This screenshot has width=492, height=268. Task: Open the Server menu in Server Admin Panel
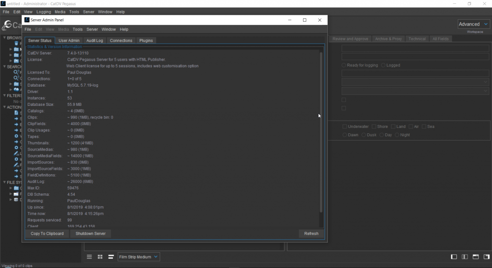92,29
